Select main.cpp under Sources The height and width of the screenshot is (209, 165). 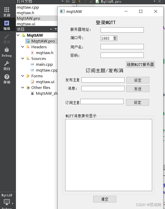pos(44,64)
